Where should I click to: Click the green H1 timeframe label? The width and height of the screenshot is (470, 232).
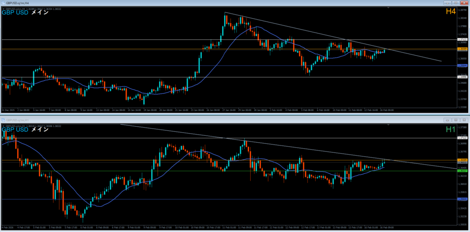[451, 129]
